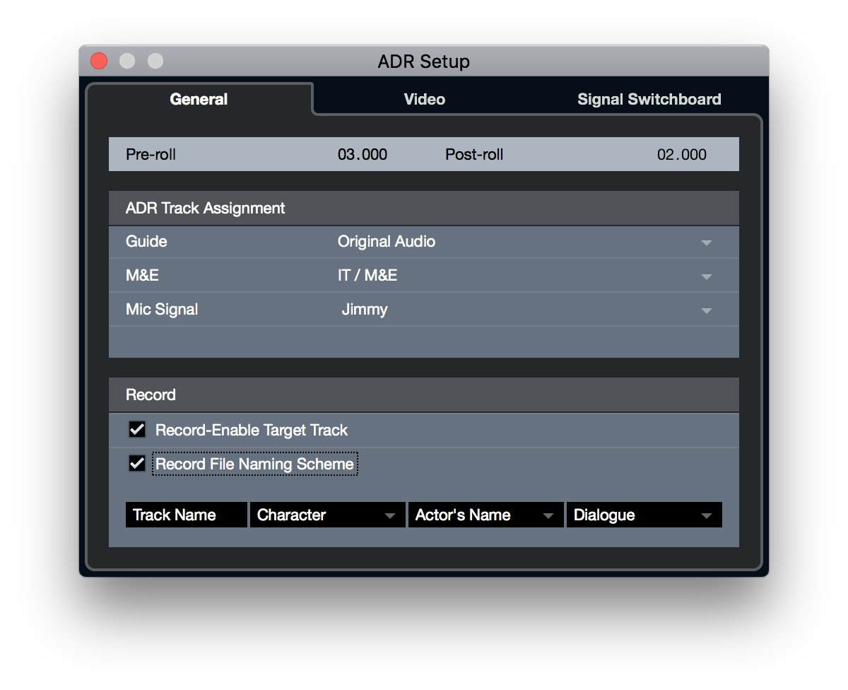Click the Pre-roll value 03.000
Image resolution: width=848 pixels, height=690 pixels.
(363, 154)
